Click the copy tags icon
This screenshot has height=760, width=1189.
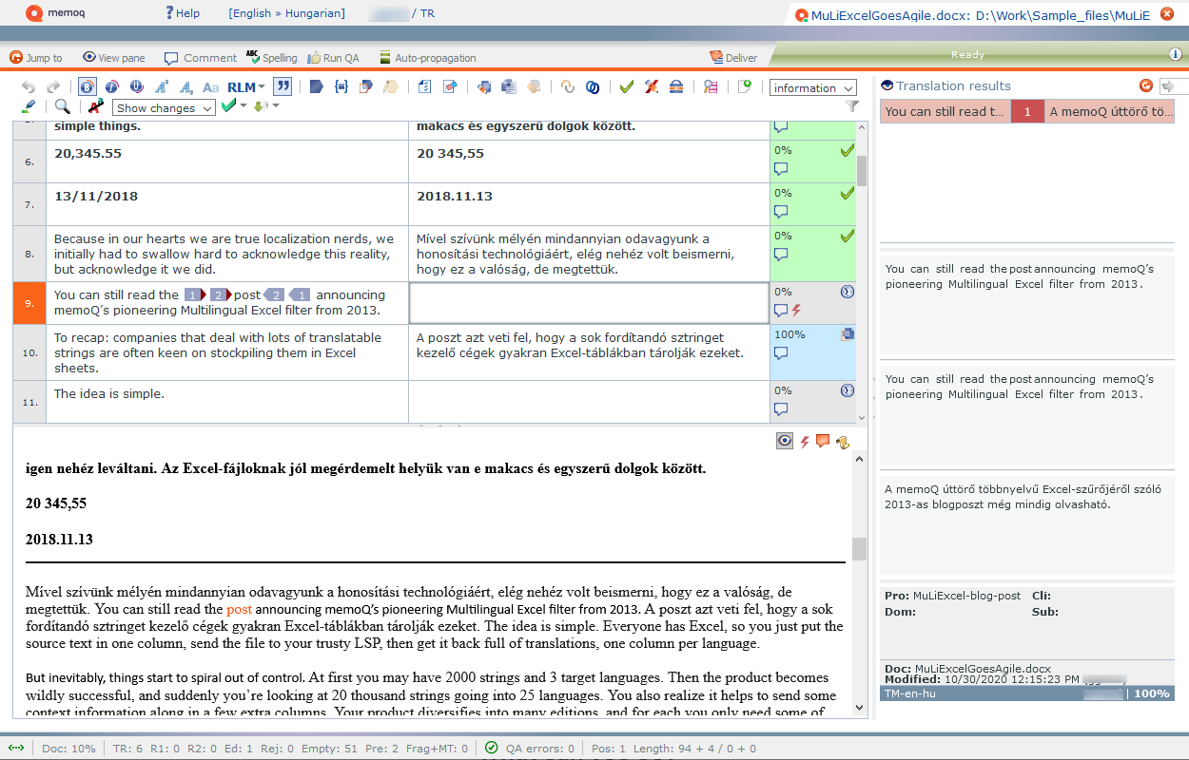pos(366,87)
